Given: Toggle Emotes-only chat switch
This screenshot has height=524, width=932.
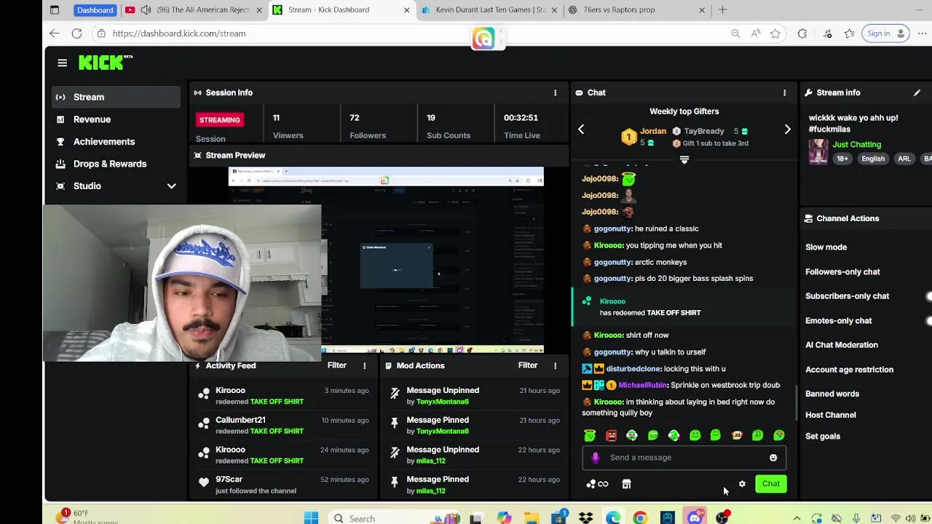Looking at the screenshot, I should [x=929, y=320].
